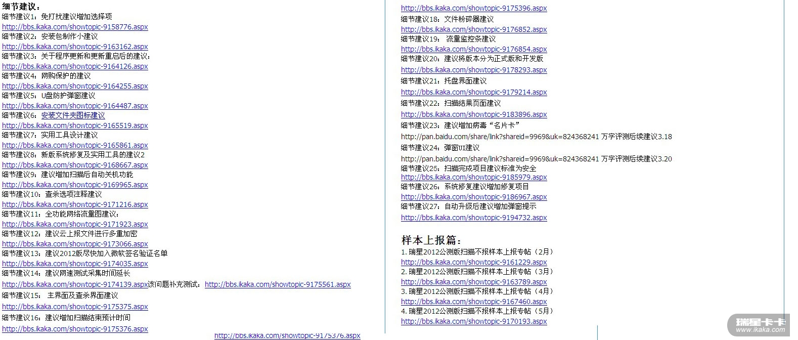The image size is (798, 340).
Task: Click text 细节建议16：建议增加扫描结束预计时间
Action: click(x=66, y=318)
